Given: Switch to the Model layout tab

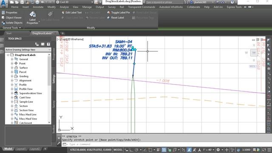Looking at the screenshot, I should 8,149.
